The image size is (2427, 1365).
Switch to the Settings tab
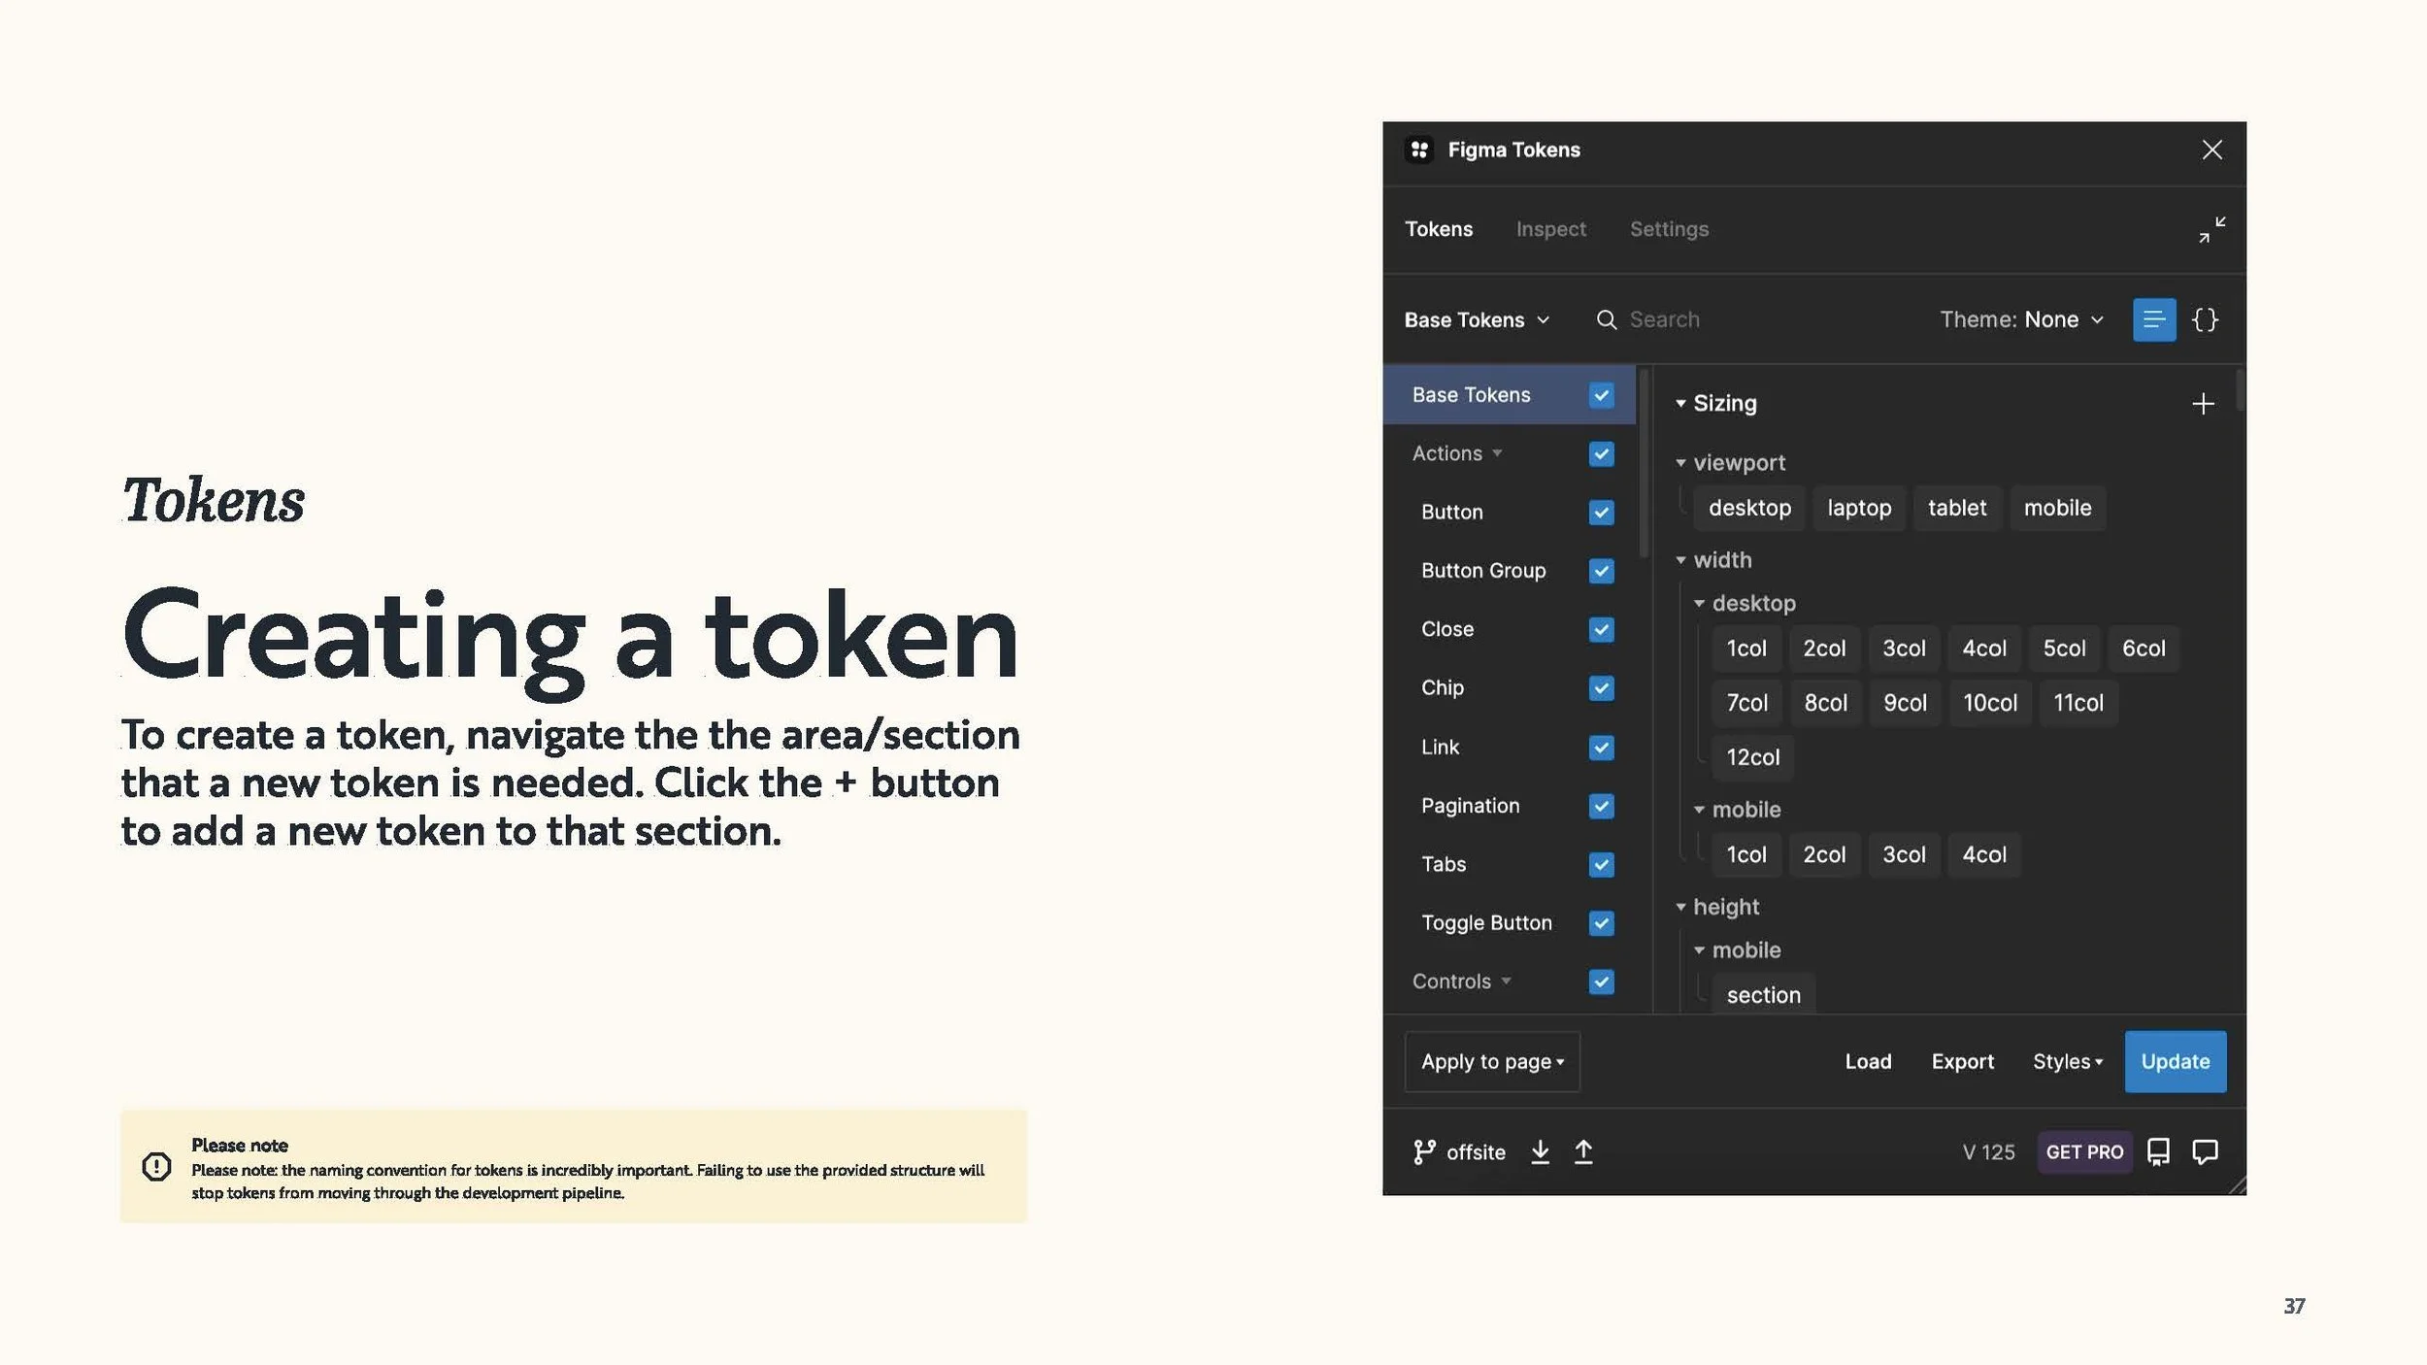point(1669,229)
